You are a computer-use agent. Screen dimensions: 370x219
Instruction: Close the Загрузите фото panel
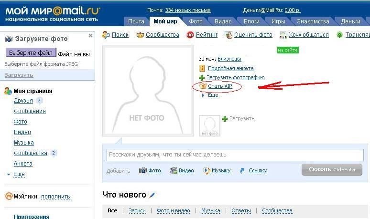90,36
